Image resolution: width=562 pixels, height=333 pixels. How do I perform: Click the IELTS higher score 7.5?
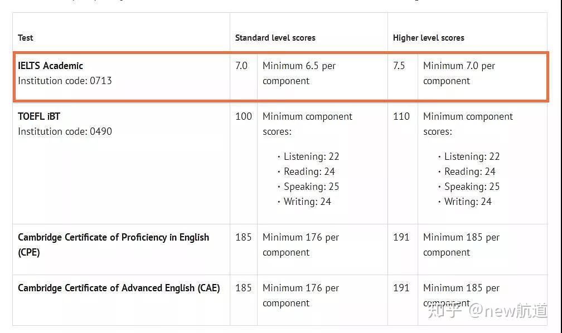(399, 66)
